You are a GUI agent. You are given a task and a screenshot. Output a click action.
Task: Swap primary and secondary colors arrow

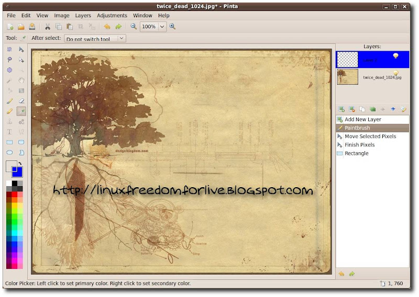pos(20,163)
